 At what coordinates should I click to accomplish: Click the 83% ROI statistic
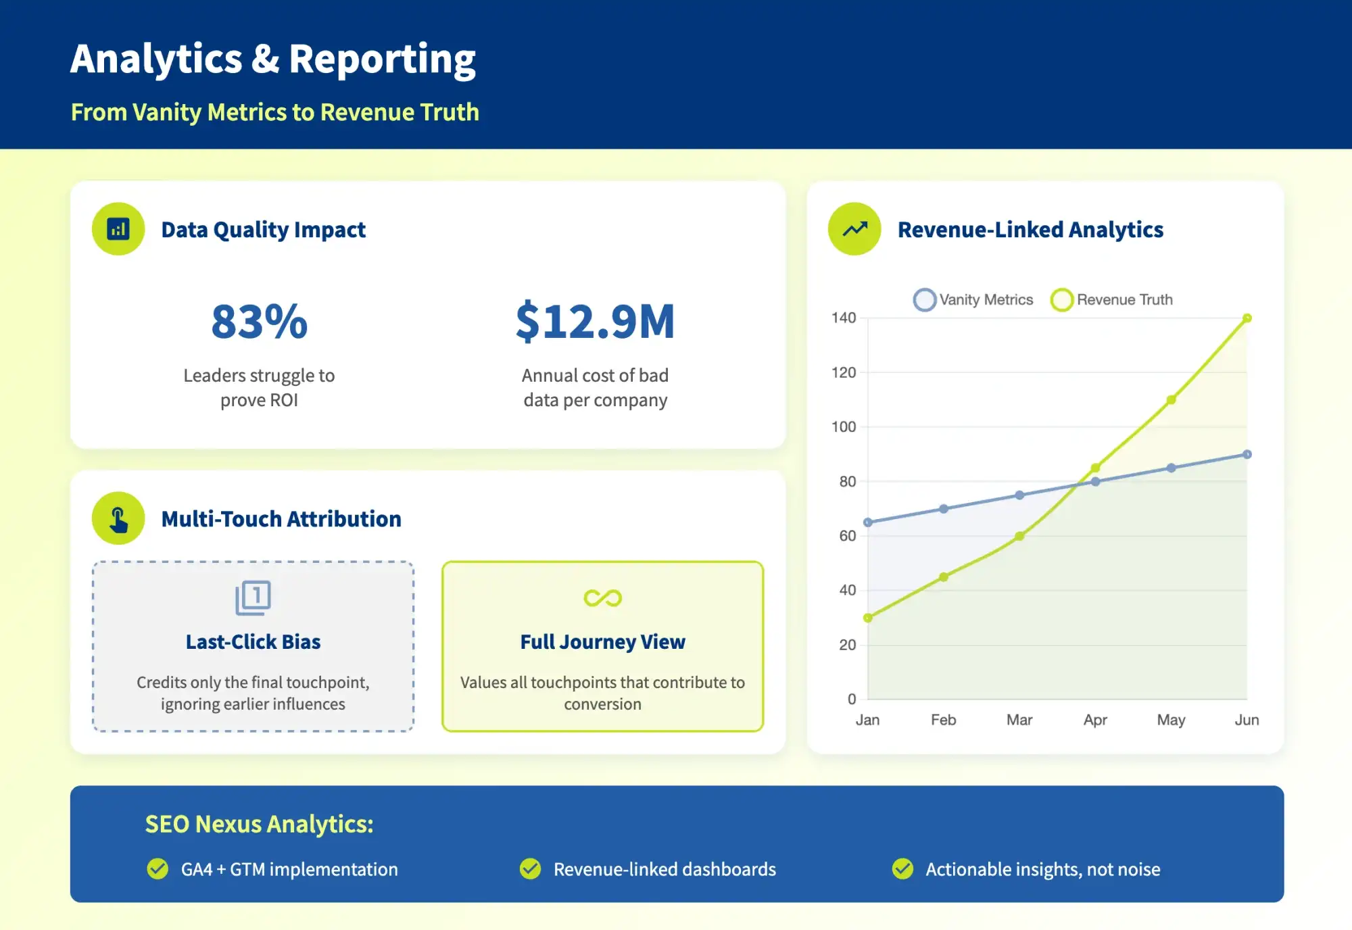click(259, 324)
